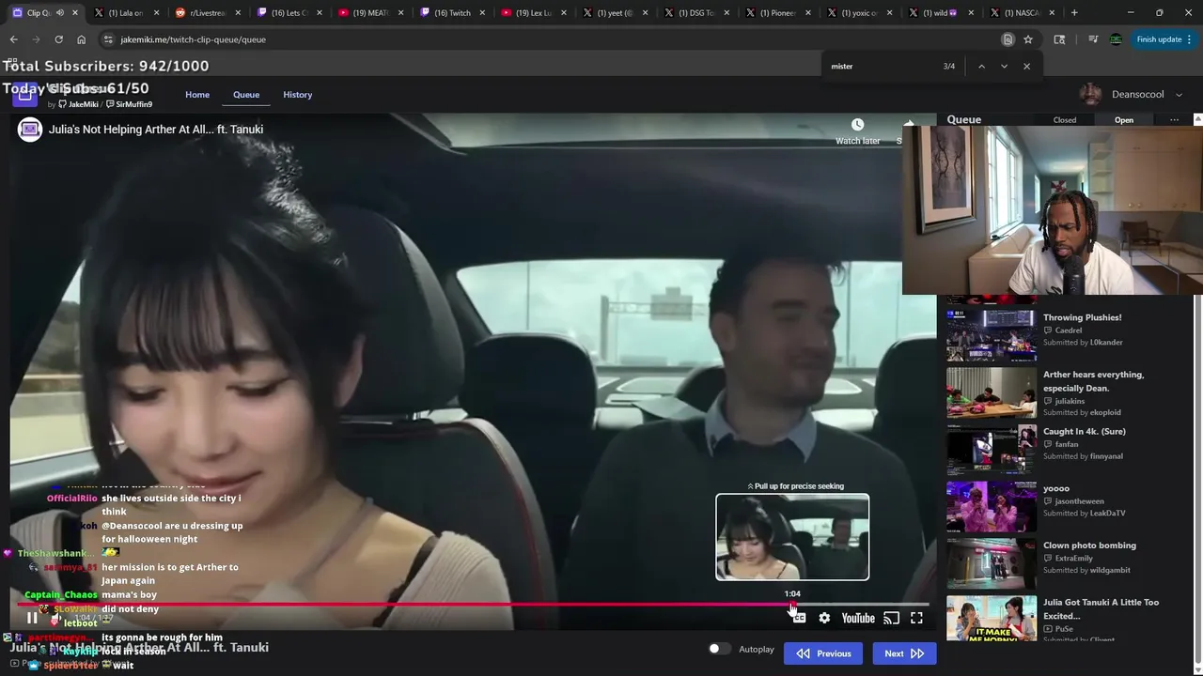This screenshot has height=676, width=1203.
Task: Click the channel avatar icon beside video title
Action: (x=30, y=130)
